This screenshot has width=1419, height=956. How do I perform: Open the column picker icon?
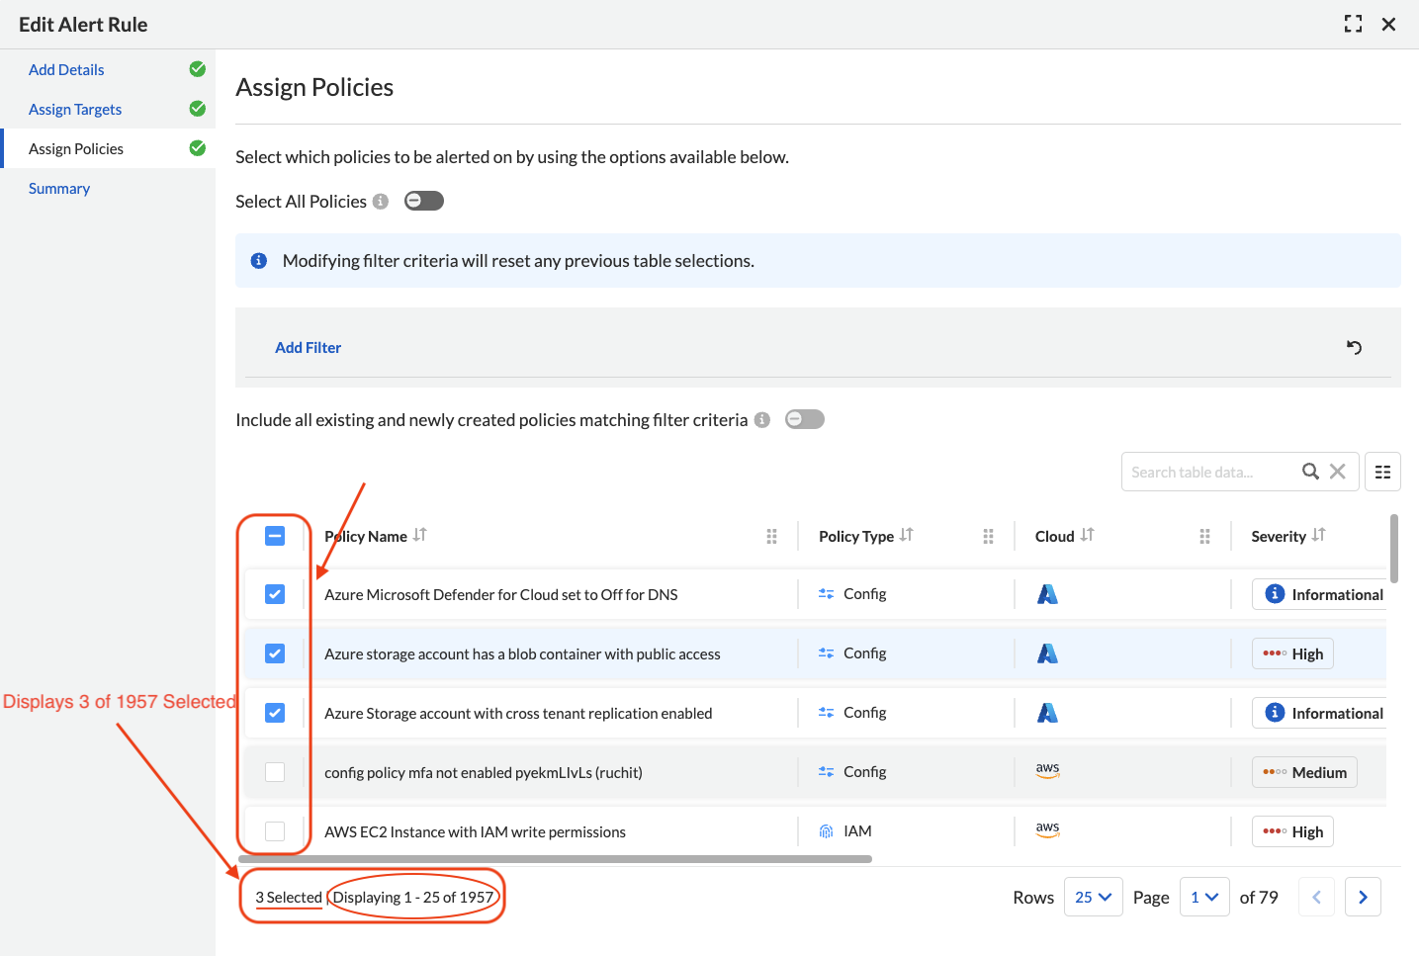coord(1382,472)
